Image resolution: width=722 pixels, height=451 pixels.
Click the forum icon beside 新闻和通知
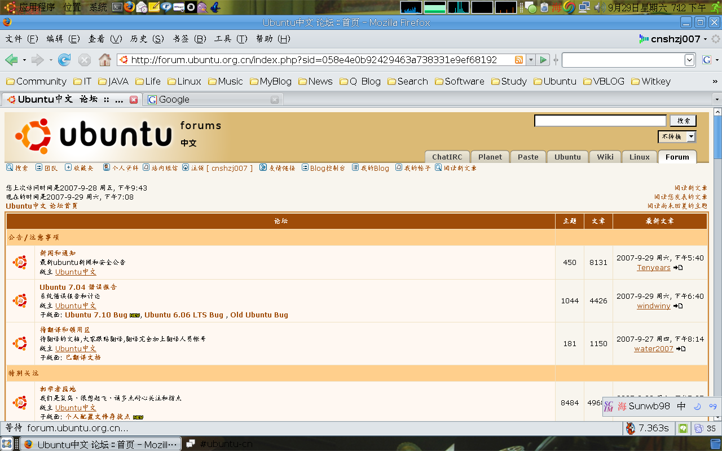pos(20,262)
